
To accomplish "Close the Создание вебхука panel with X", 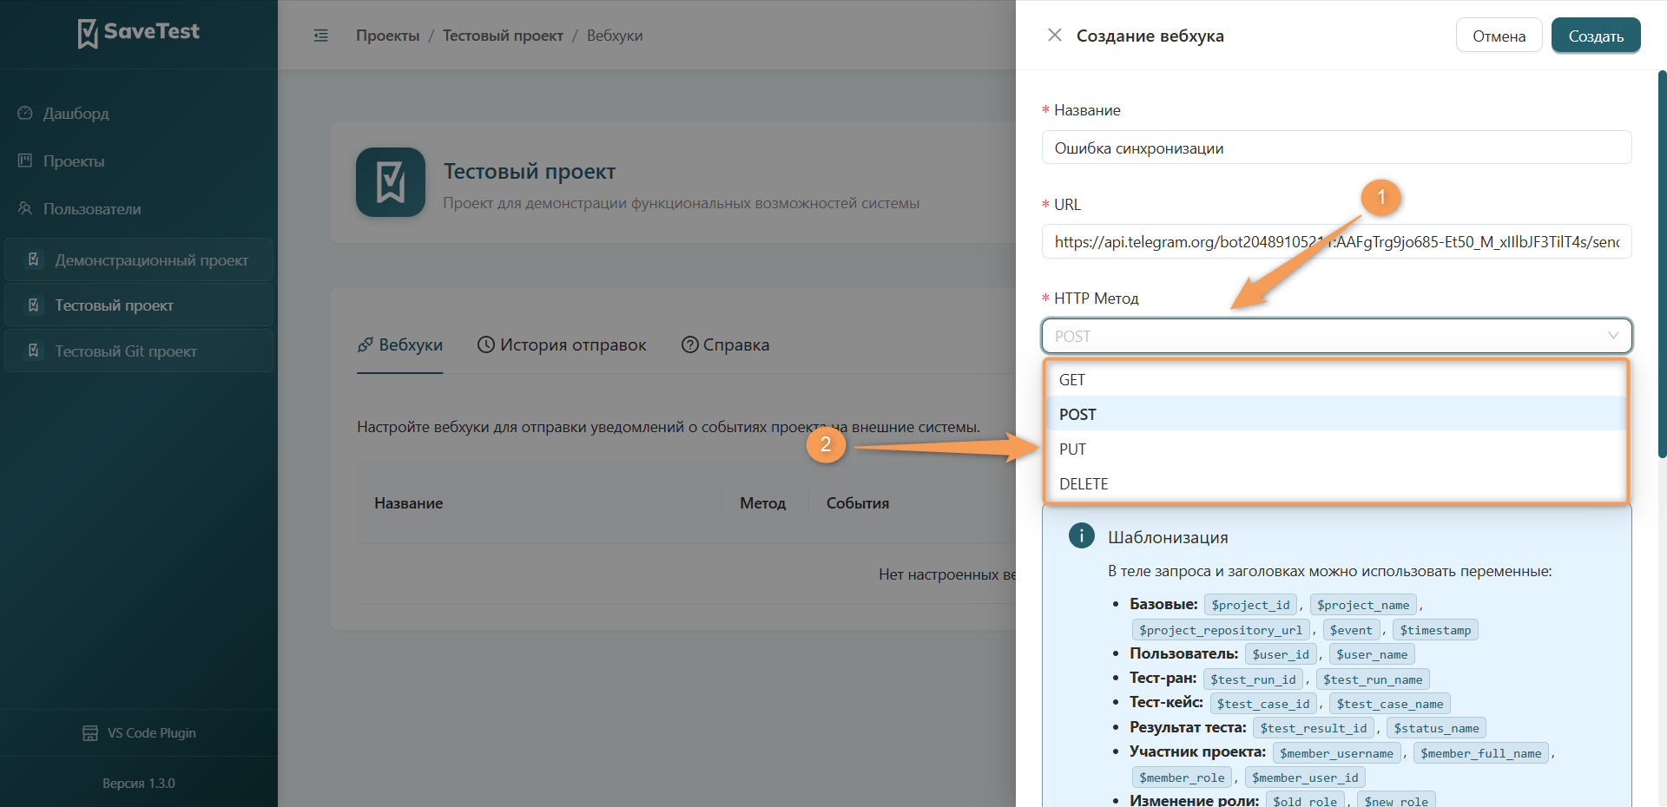I will pyautogui.click(x=1055, y=35).
